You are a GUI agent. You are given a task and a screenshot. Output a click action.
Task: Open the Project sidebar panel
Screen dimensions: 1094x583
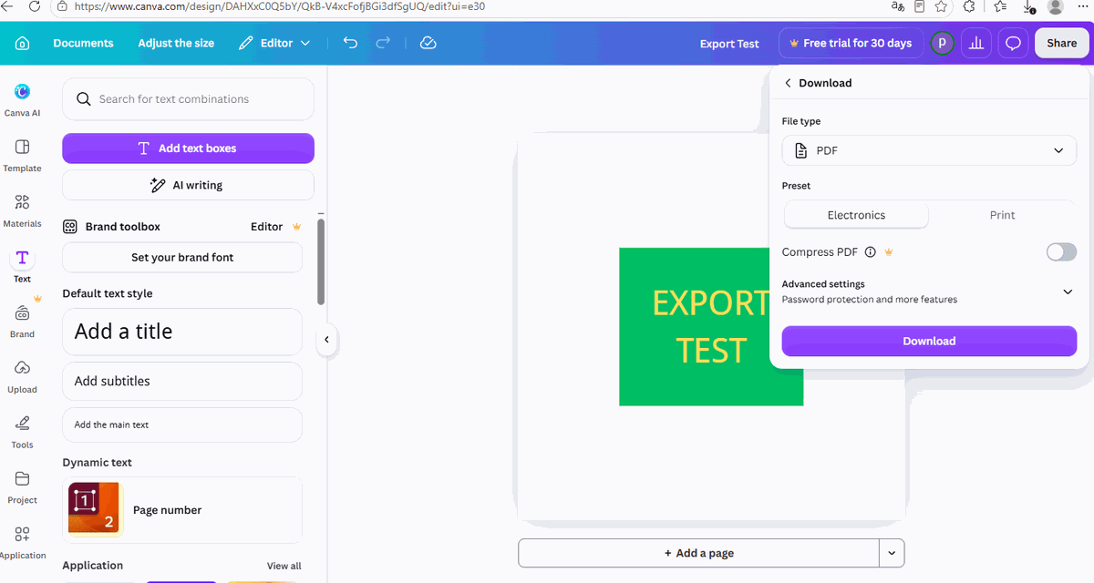click(22, 487)
